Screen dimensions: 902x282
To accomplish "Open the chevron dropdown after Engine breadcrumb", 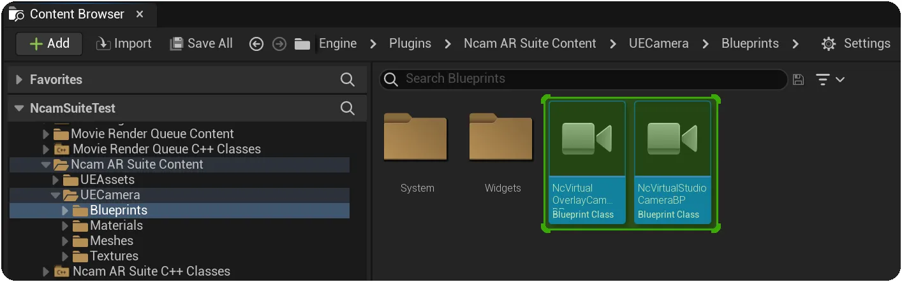I will point(373,44).
